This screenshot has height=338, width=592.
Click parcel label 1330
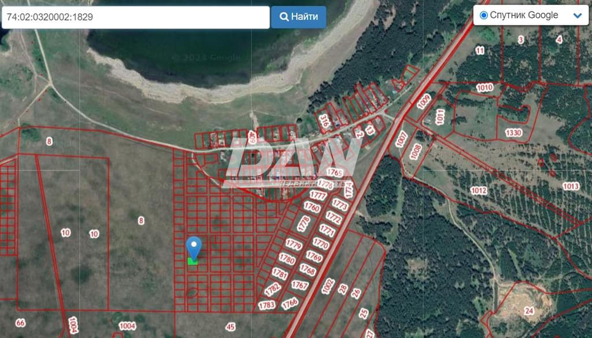pyautogui.click(x=513, y=133)
